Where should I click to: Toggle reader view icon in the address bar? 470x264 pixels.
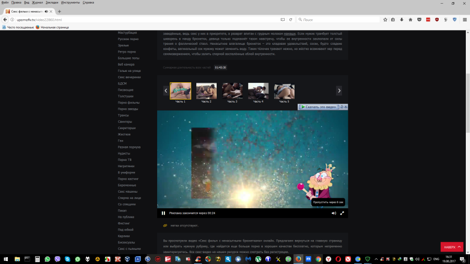pyautogui.click(x=283, y=19)
